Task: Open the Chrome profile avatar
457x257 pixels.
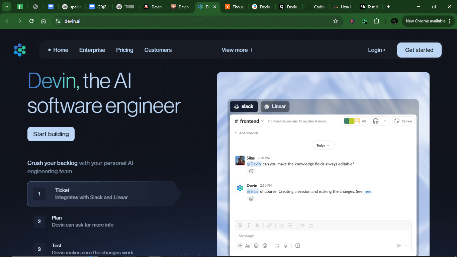Action: tap(394, 21)
